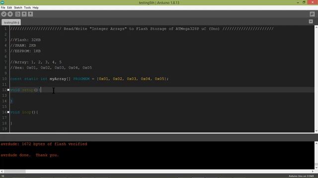Click the //EEPROM: 1KB comment

pos(25,51)
